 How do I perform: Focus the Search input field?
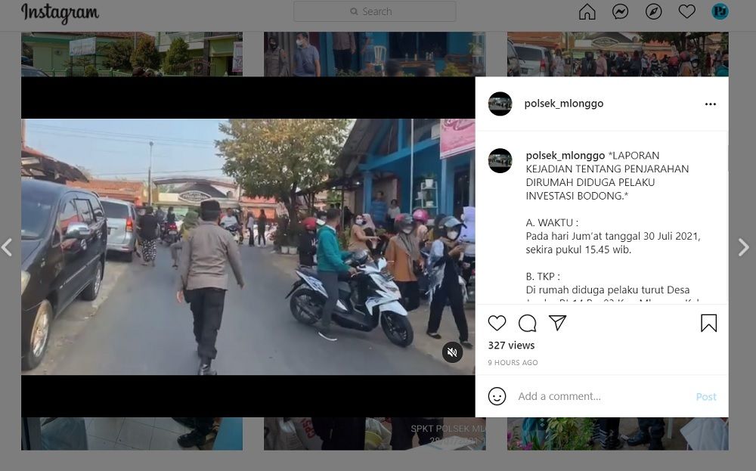coord(375,11)
